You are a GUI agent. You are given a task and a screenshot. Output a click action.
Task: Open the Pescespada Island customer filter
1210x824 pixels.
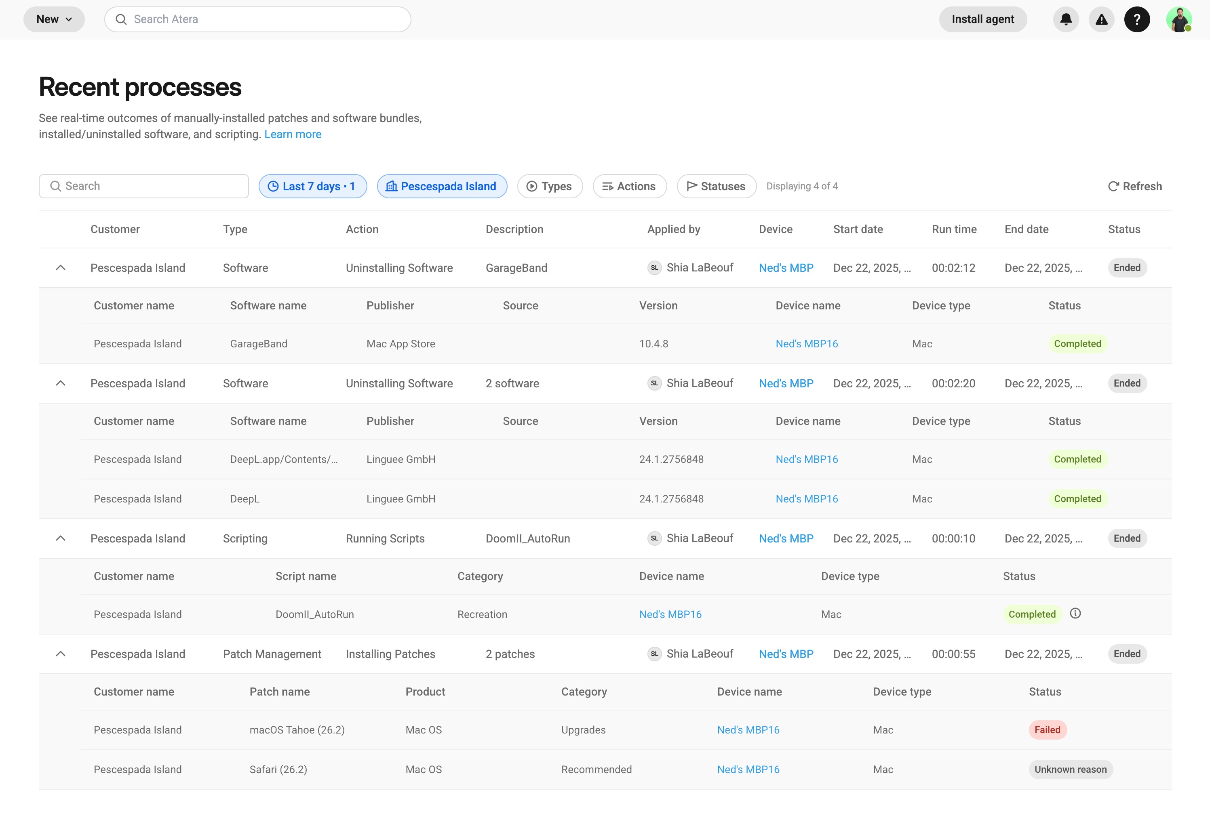pos(442,186)
